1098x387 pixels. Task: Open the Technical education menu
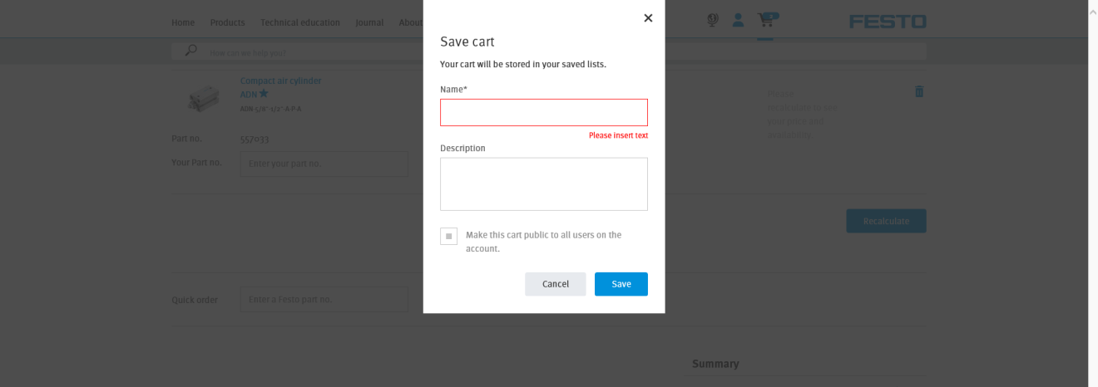[x=300, y=22]
